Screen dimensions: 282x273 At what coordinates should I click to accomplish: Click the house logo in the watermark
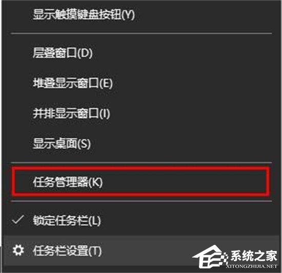210,257
